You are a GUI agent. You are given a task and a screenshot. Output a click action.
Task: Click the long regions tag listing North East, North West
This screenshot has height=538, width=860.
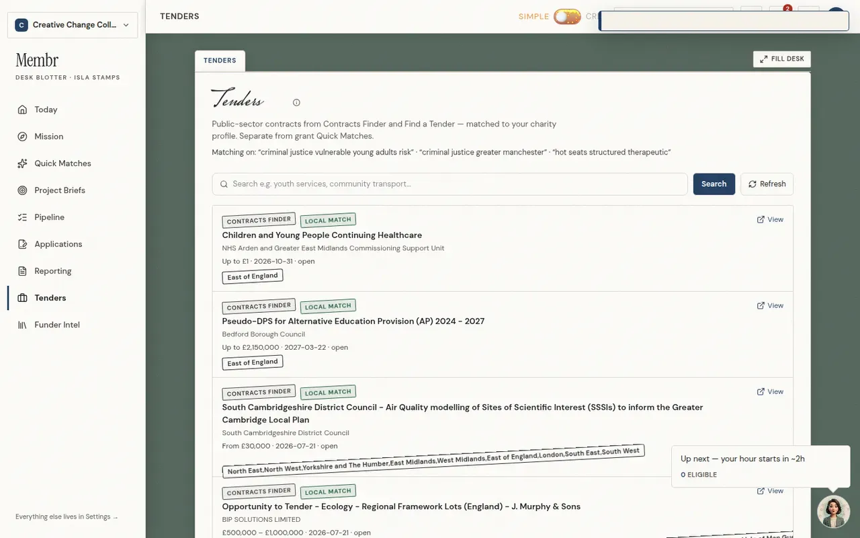pos(433,461)
